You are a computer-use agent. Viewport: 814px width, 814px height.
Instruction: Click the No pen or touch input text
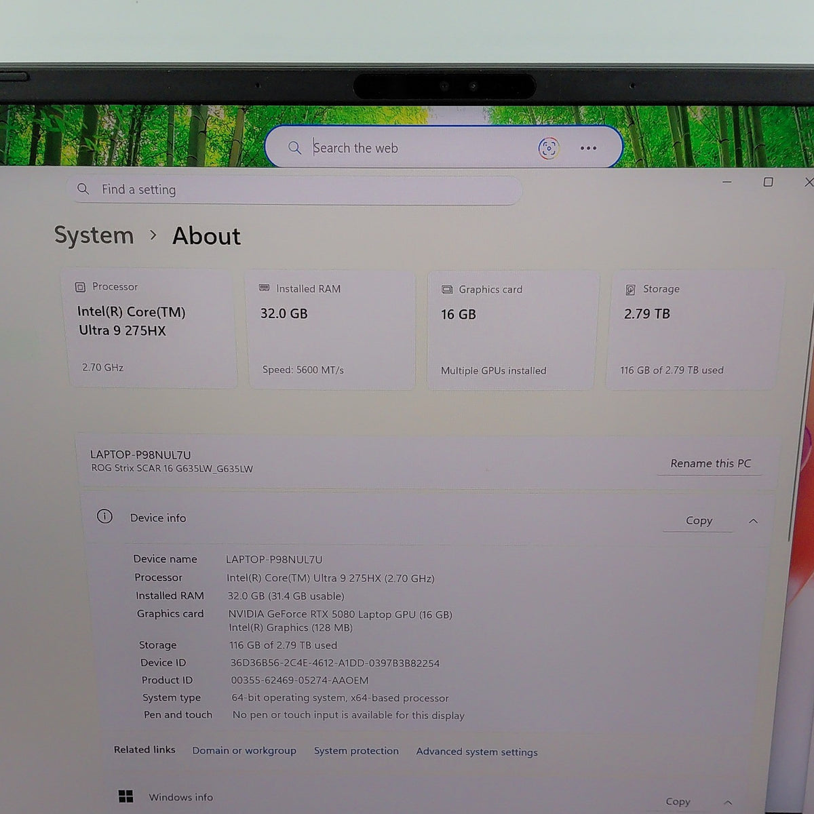[x=349, y=715]
